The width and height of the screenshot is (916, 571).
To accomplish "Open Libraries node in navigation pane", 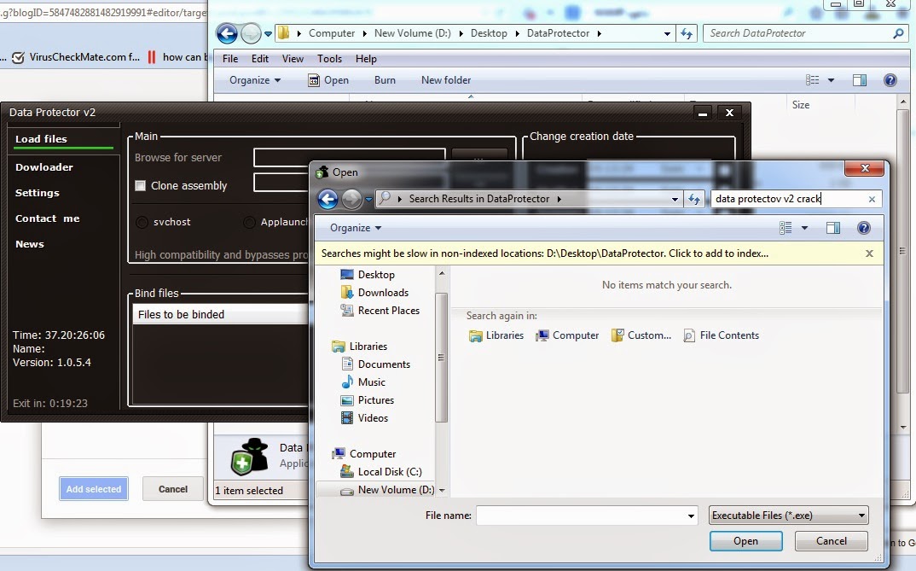I will [x=359, y=347].
